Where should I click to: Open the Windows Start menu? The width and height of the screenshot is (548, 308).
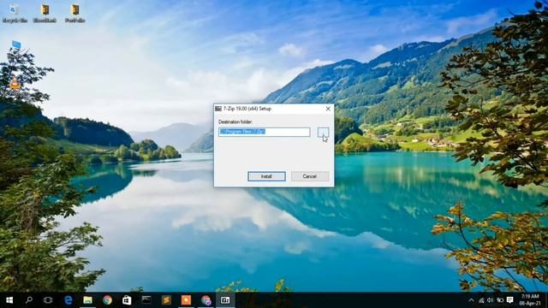pyautogui.click(x=9, y=300)
